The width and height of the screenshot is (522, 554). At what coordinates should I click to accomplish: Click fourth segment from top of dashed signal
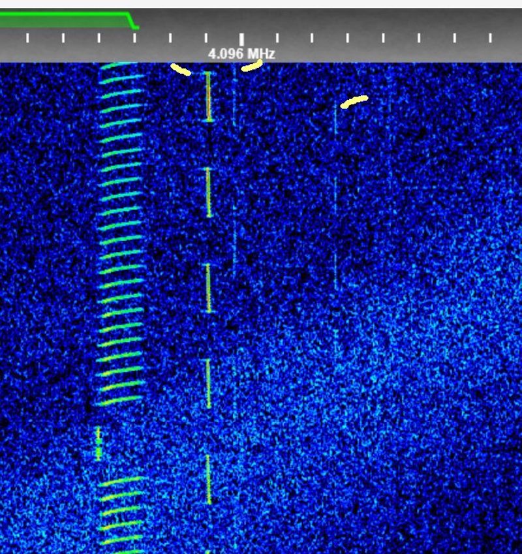[209, 383]
